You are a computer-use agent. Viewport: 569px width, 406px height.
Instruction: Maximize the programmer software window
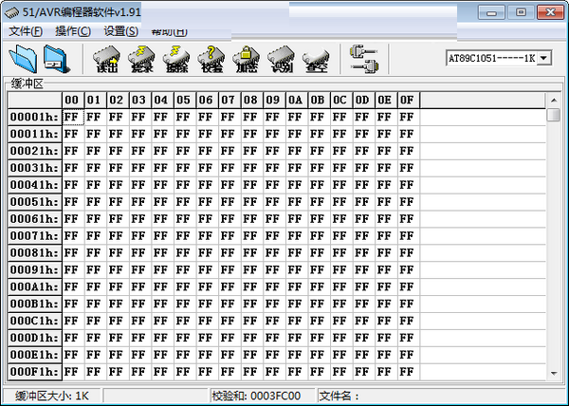click(x=521, y=12)
